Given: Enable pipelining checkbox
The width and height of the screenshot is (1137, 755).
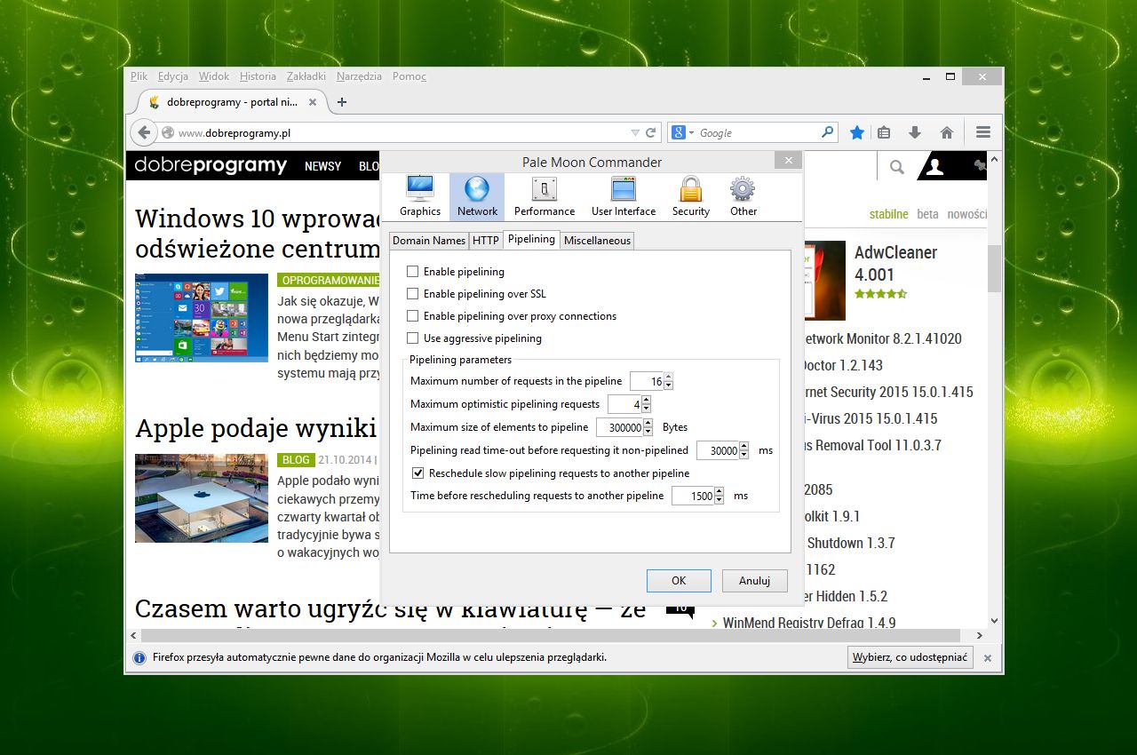Looking at the screenshot, I should [x=412, y=272].
